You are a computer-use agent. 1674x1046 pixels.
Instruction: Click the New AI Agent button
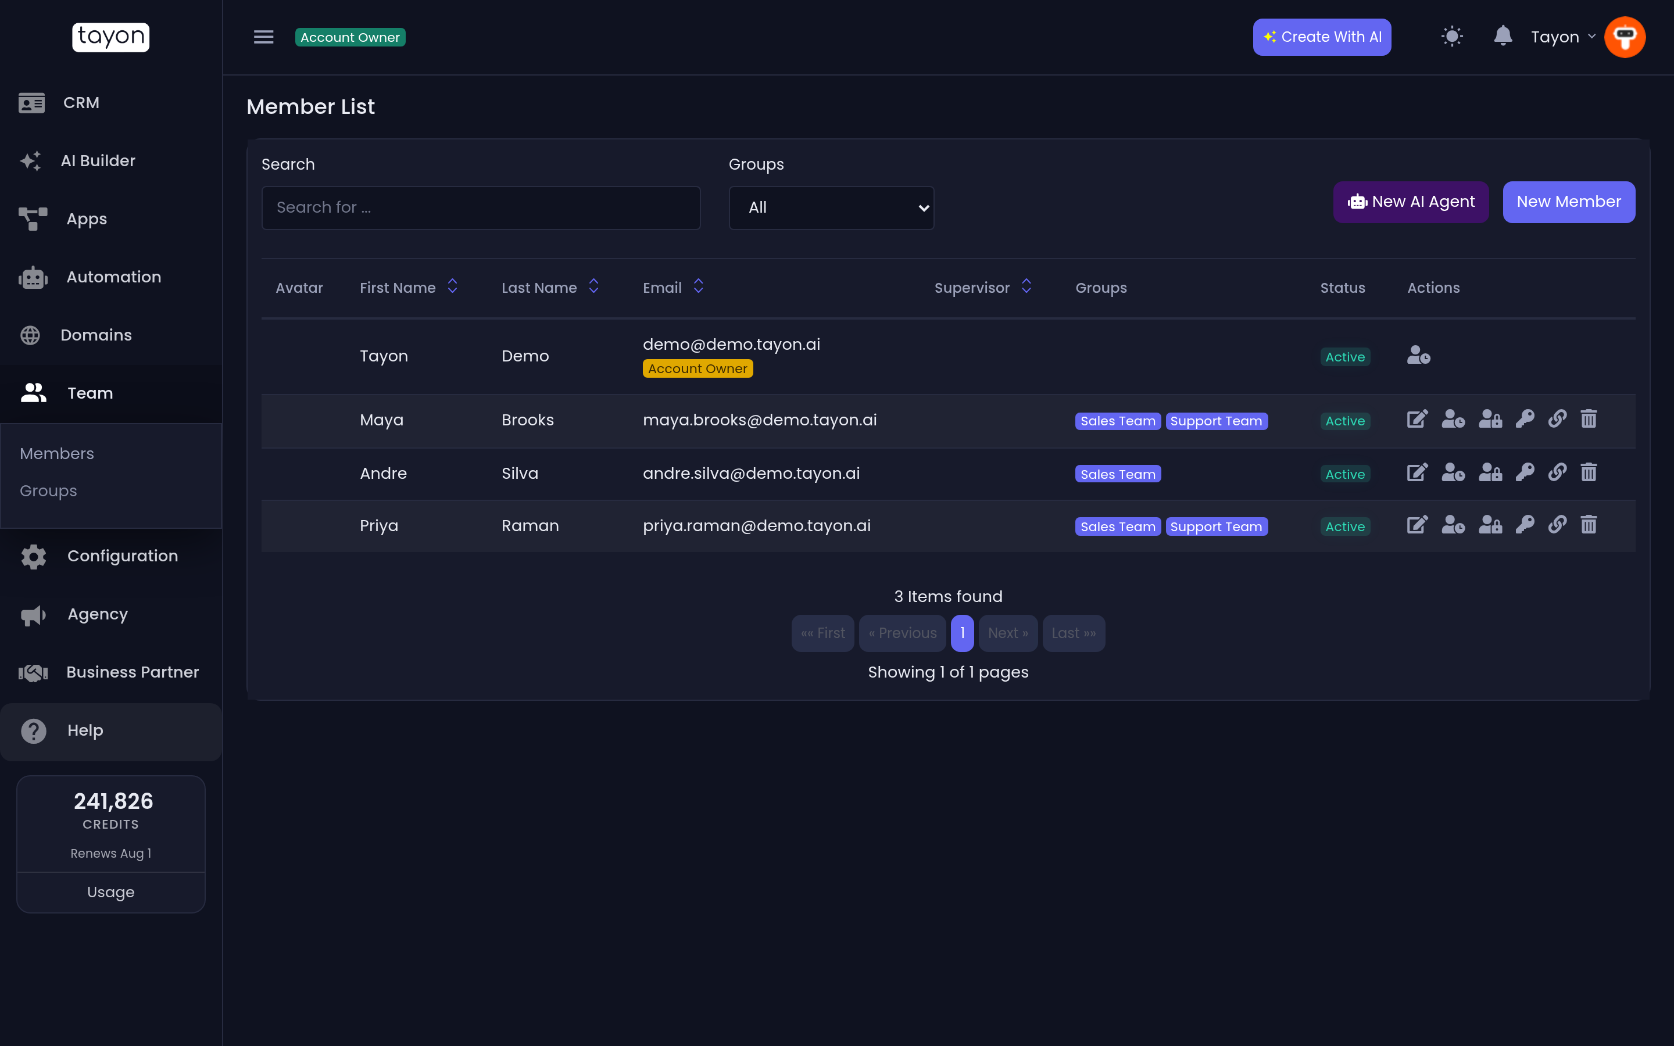[x=1411, y=202]
